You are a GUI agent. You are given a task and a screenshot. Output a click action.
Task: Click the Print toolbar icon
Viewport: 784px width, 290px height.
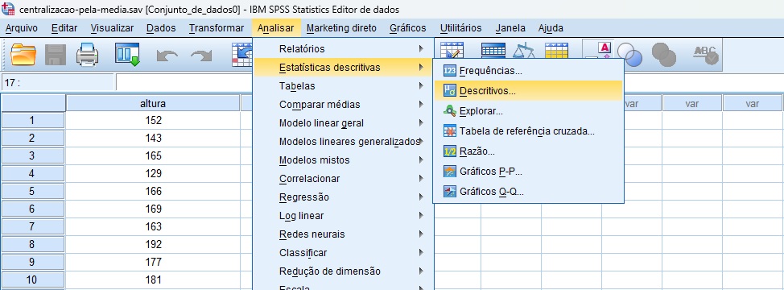click(x=88, y=55)
